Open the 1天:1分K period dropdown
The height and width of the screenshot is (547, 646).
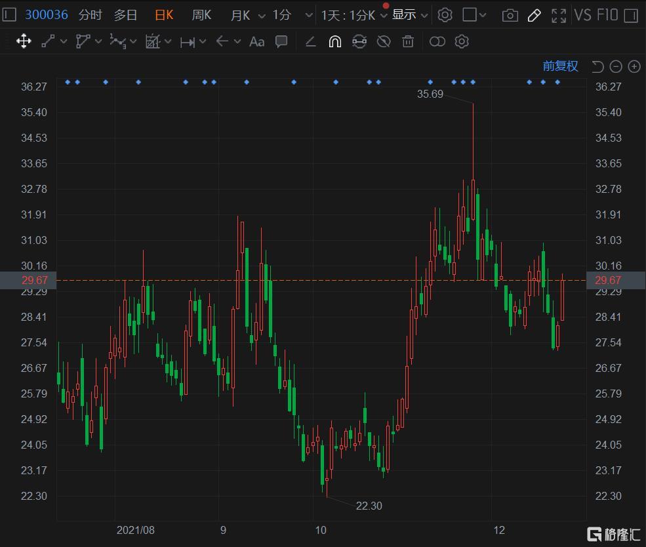[354, 15]
